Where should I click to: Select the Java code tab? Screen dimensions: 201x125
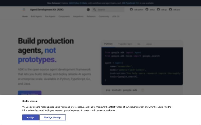click(149, 44)
